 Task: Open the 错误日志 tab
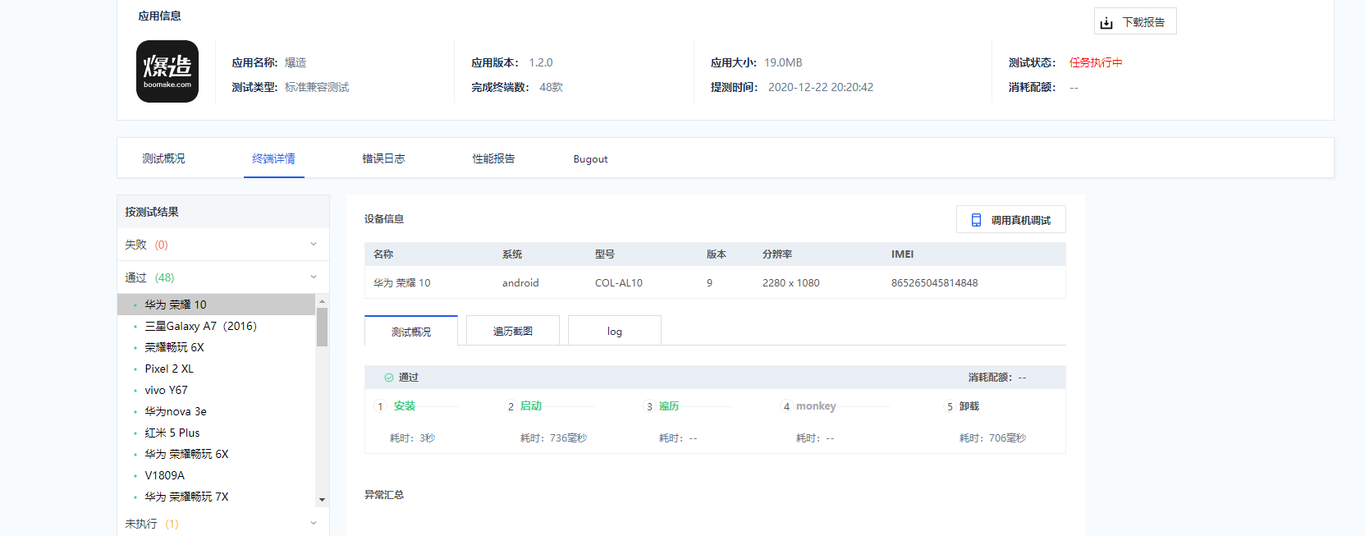click(x=383, y=158)
